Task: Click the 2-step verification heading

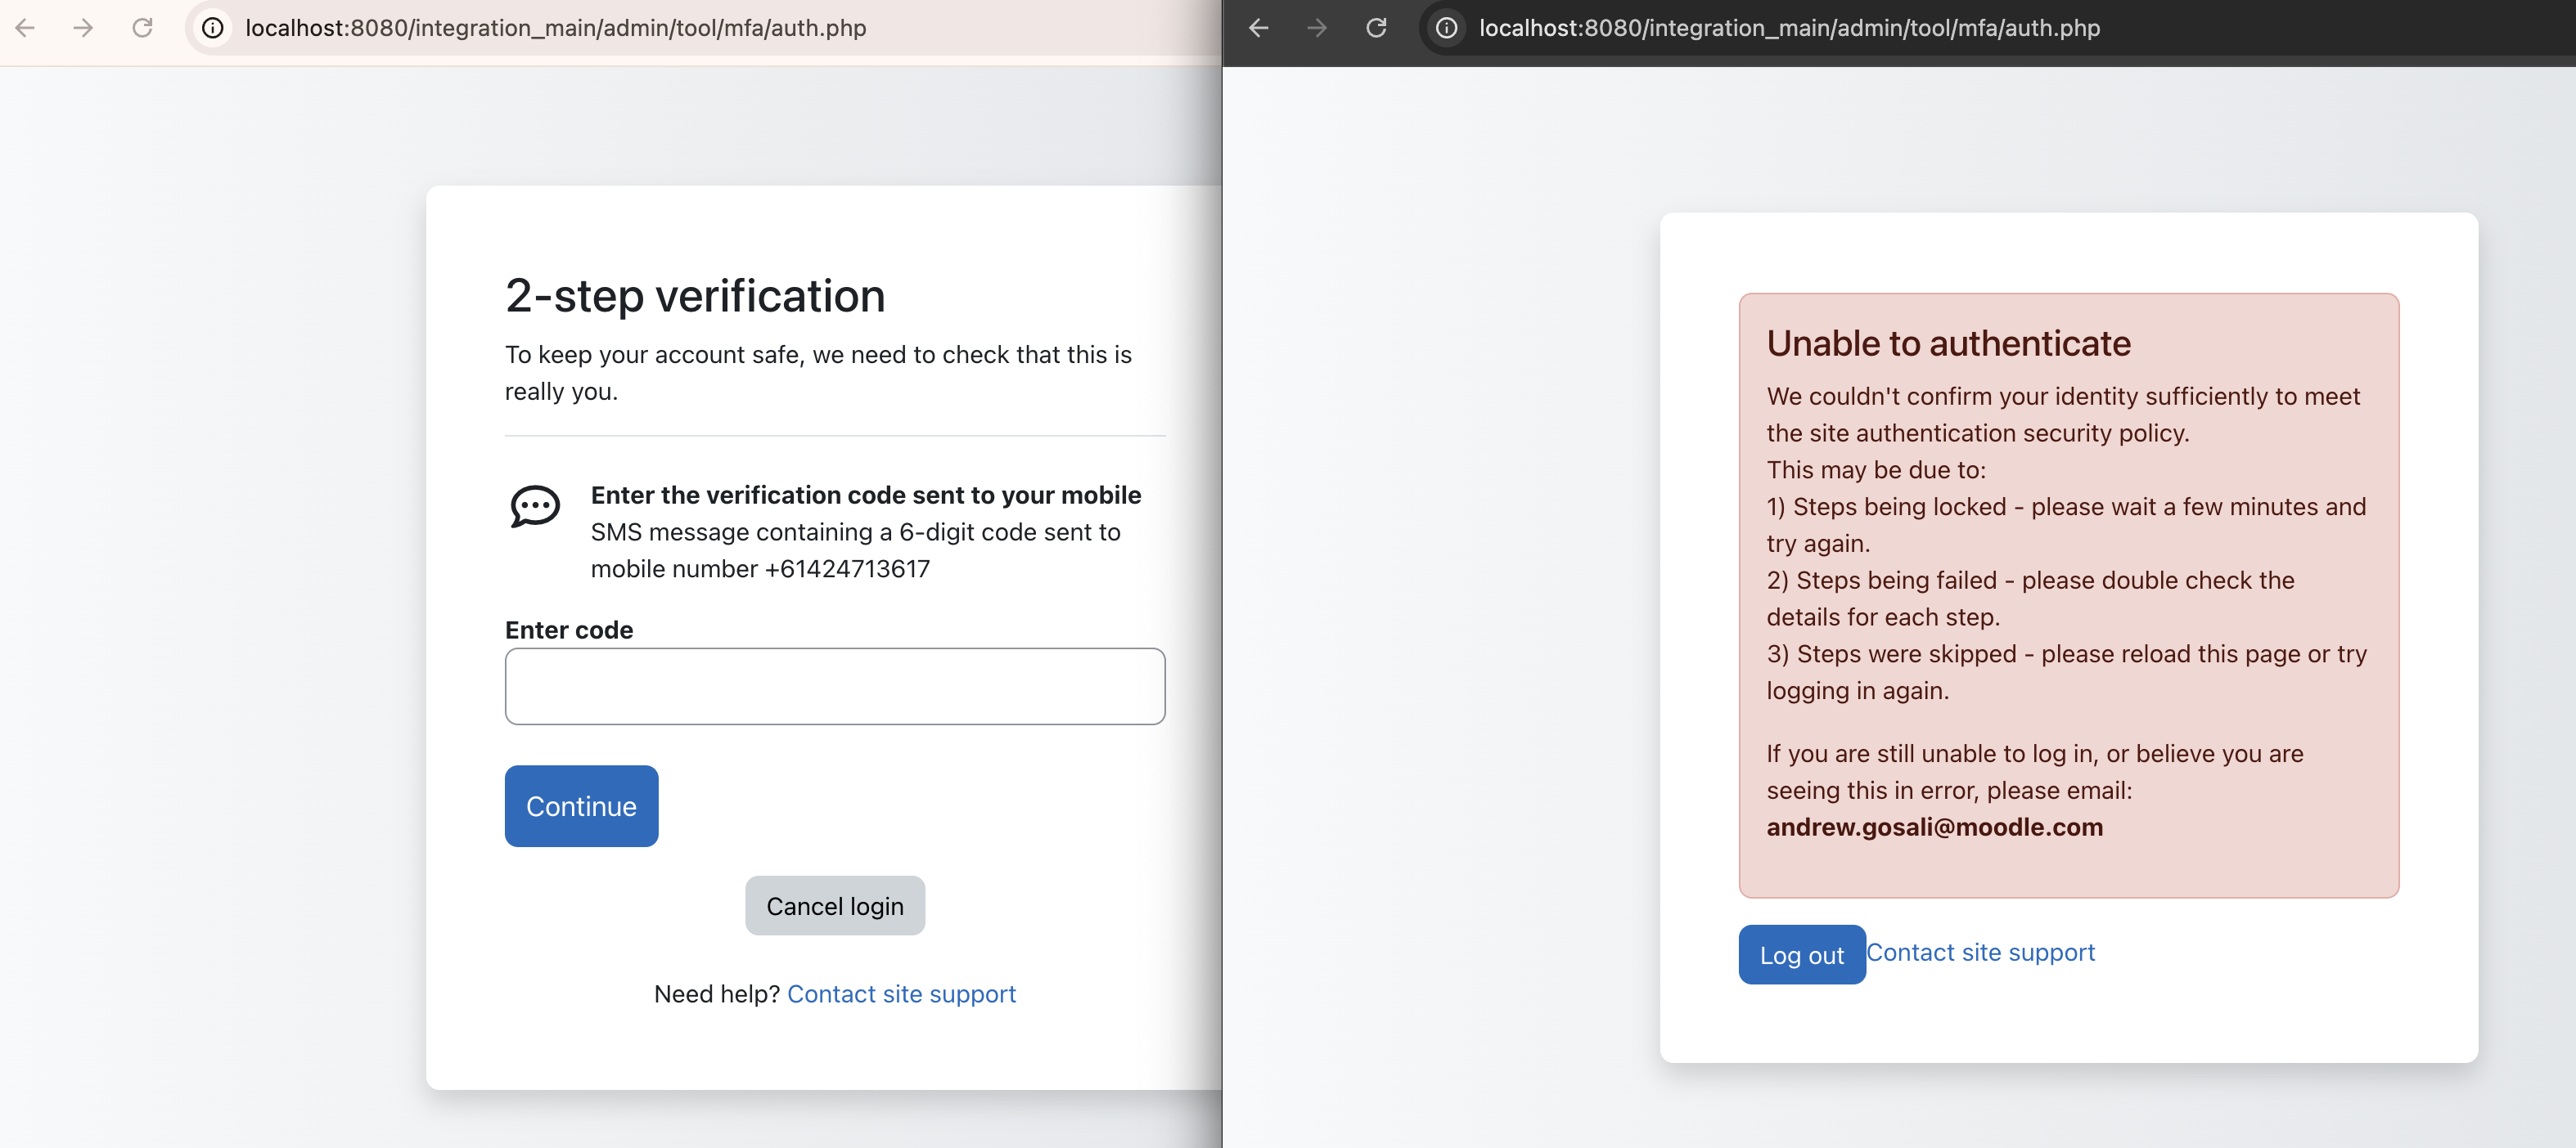Action: pyautogui.click(x=695, y=296)
